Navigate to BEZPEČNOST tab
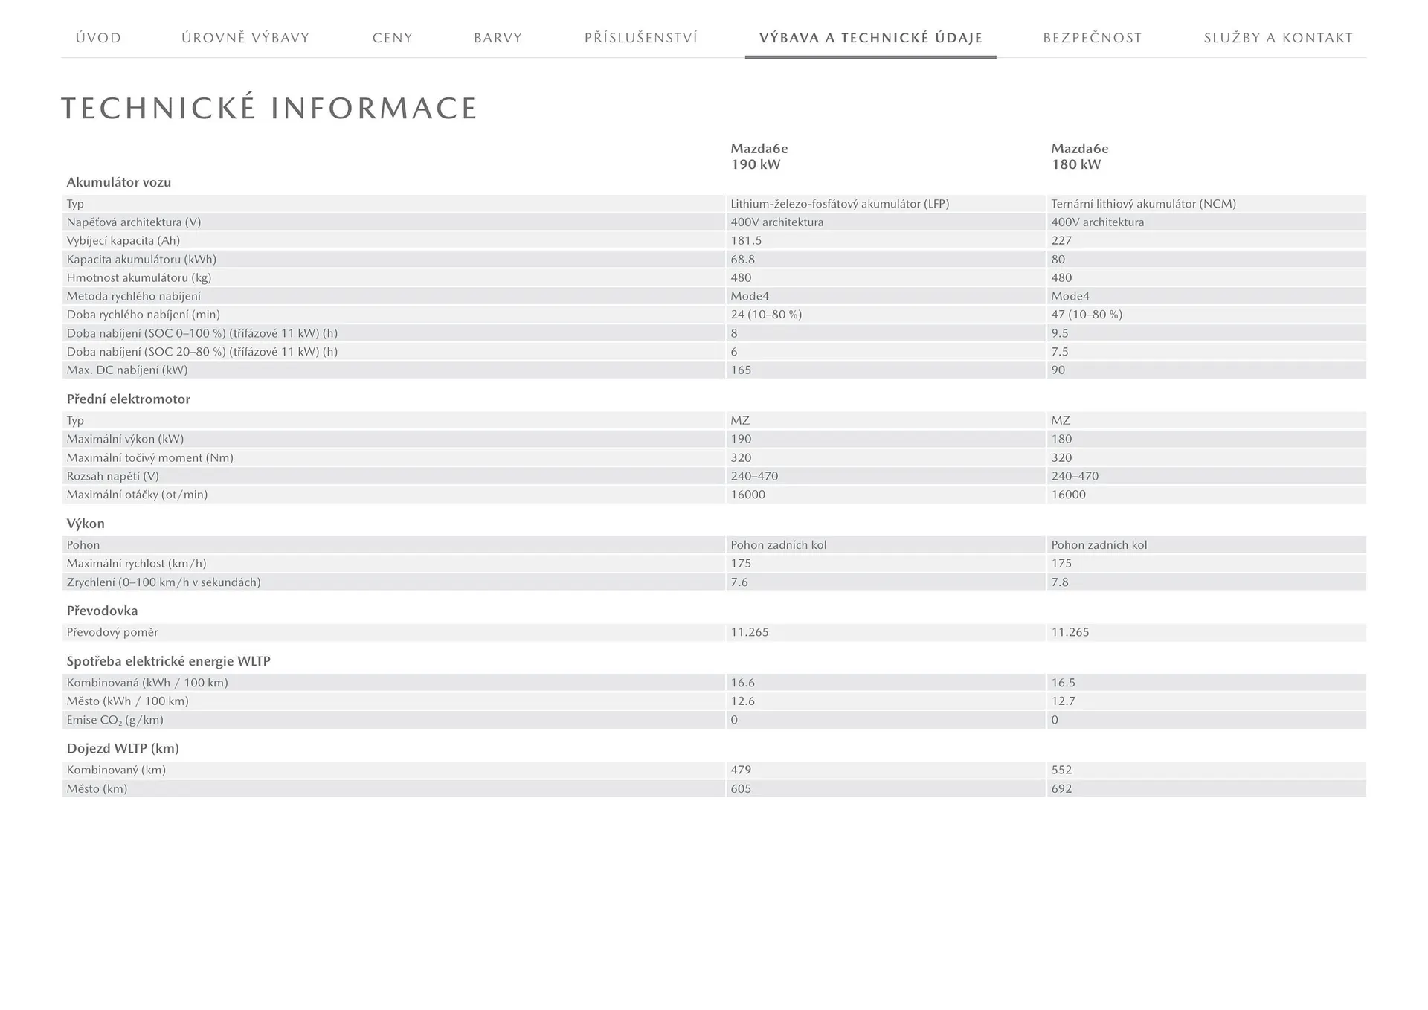Screen dimensions: 1428x1010 (1092, 38)
